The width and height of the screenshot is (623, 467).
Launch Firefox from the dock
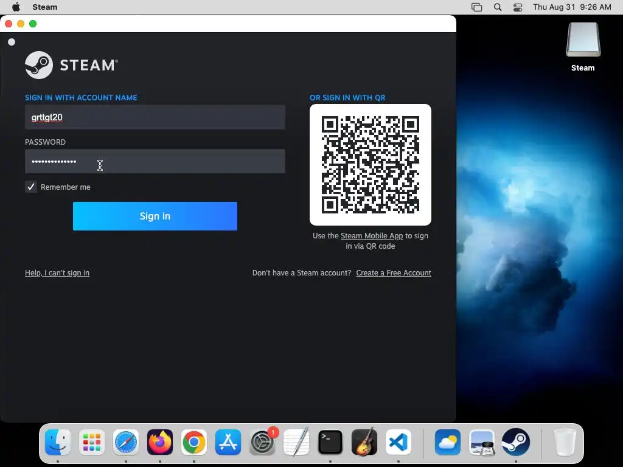coord(160,442)
